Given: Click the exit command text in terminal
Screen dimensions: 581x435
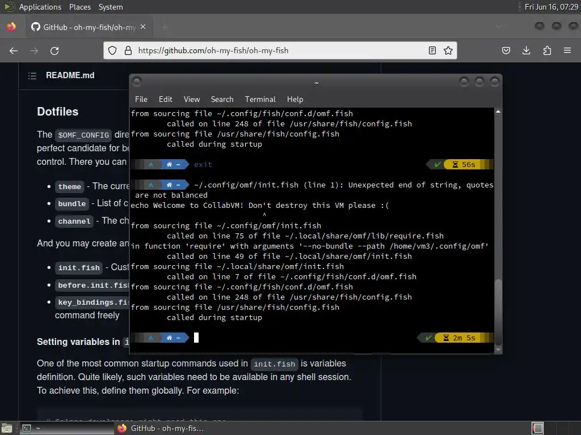Looking at the screenshot, I should 203,165.
